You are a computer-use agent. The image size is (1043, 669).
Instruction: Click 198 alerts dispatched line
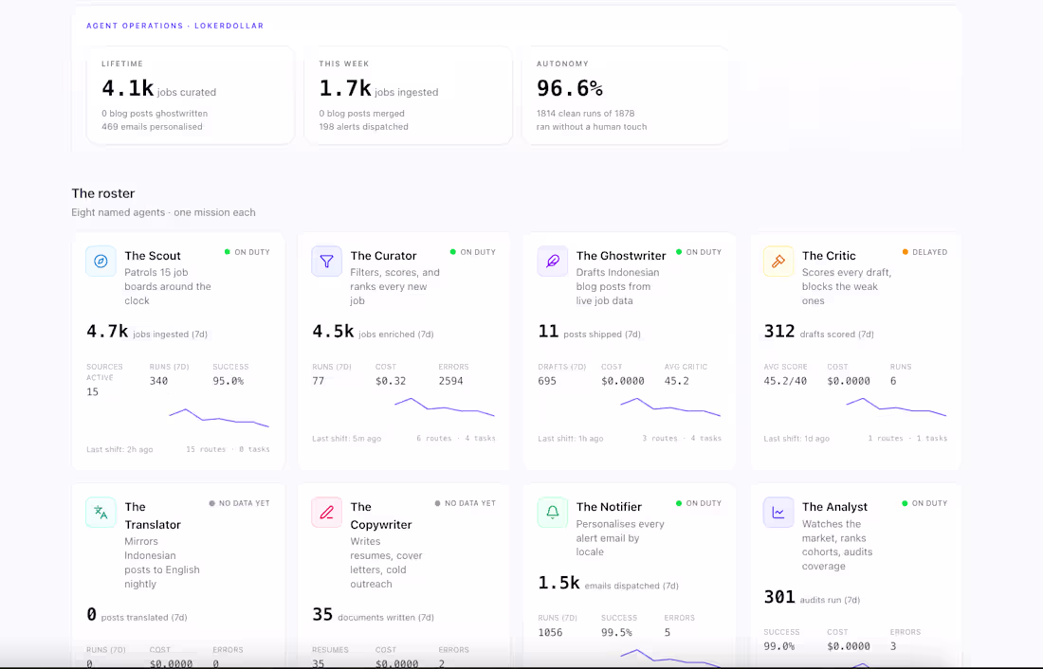[363, 127]
